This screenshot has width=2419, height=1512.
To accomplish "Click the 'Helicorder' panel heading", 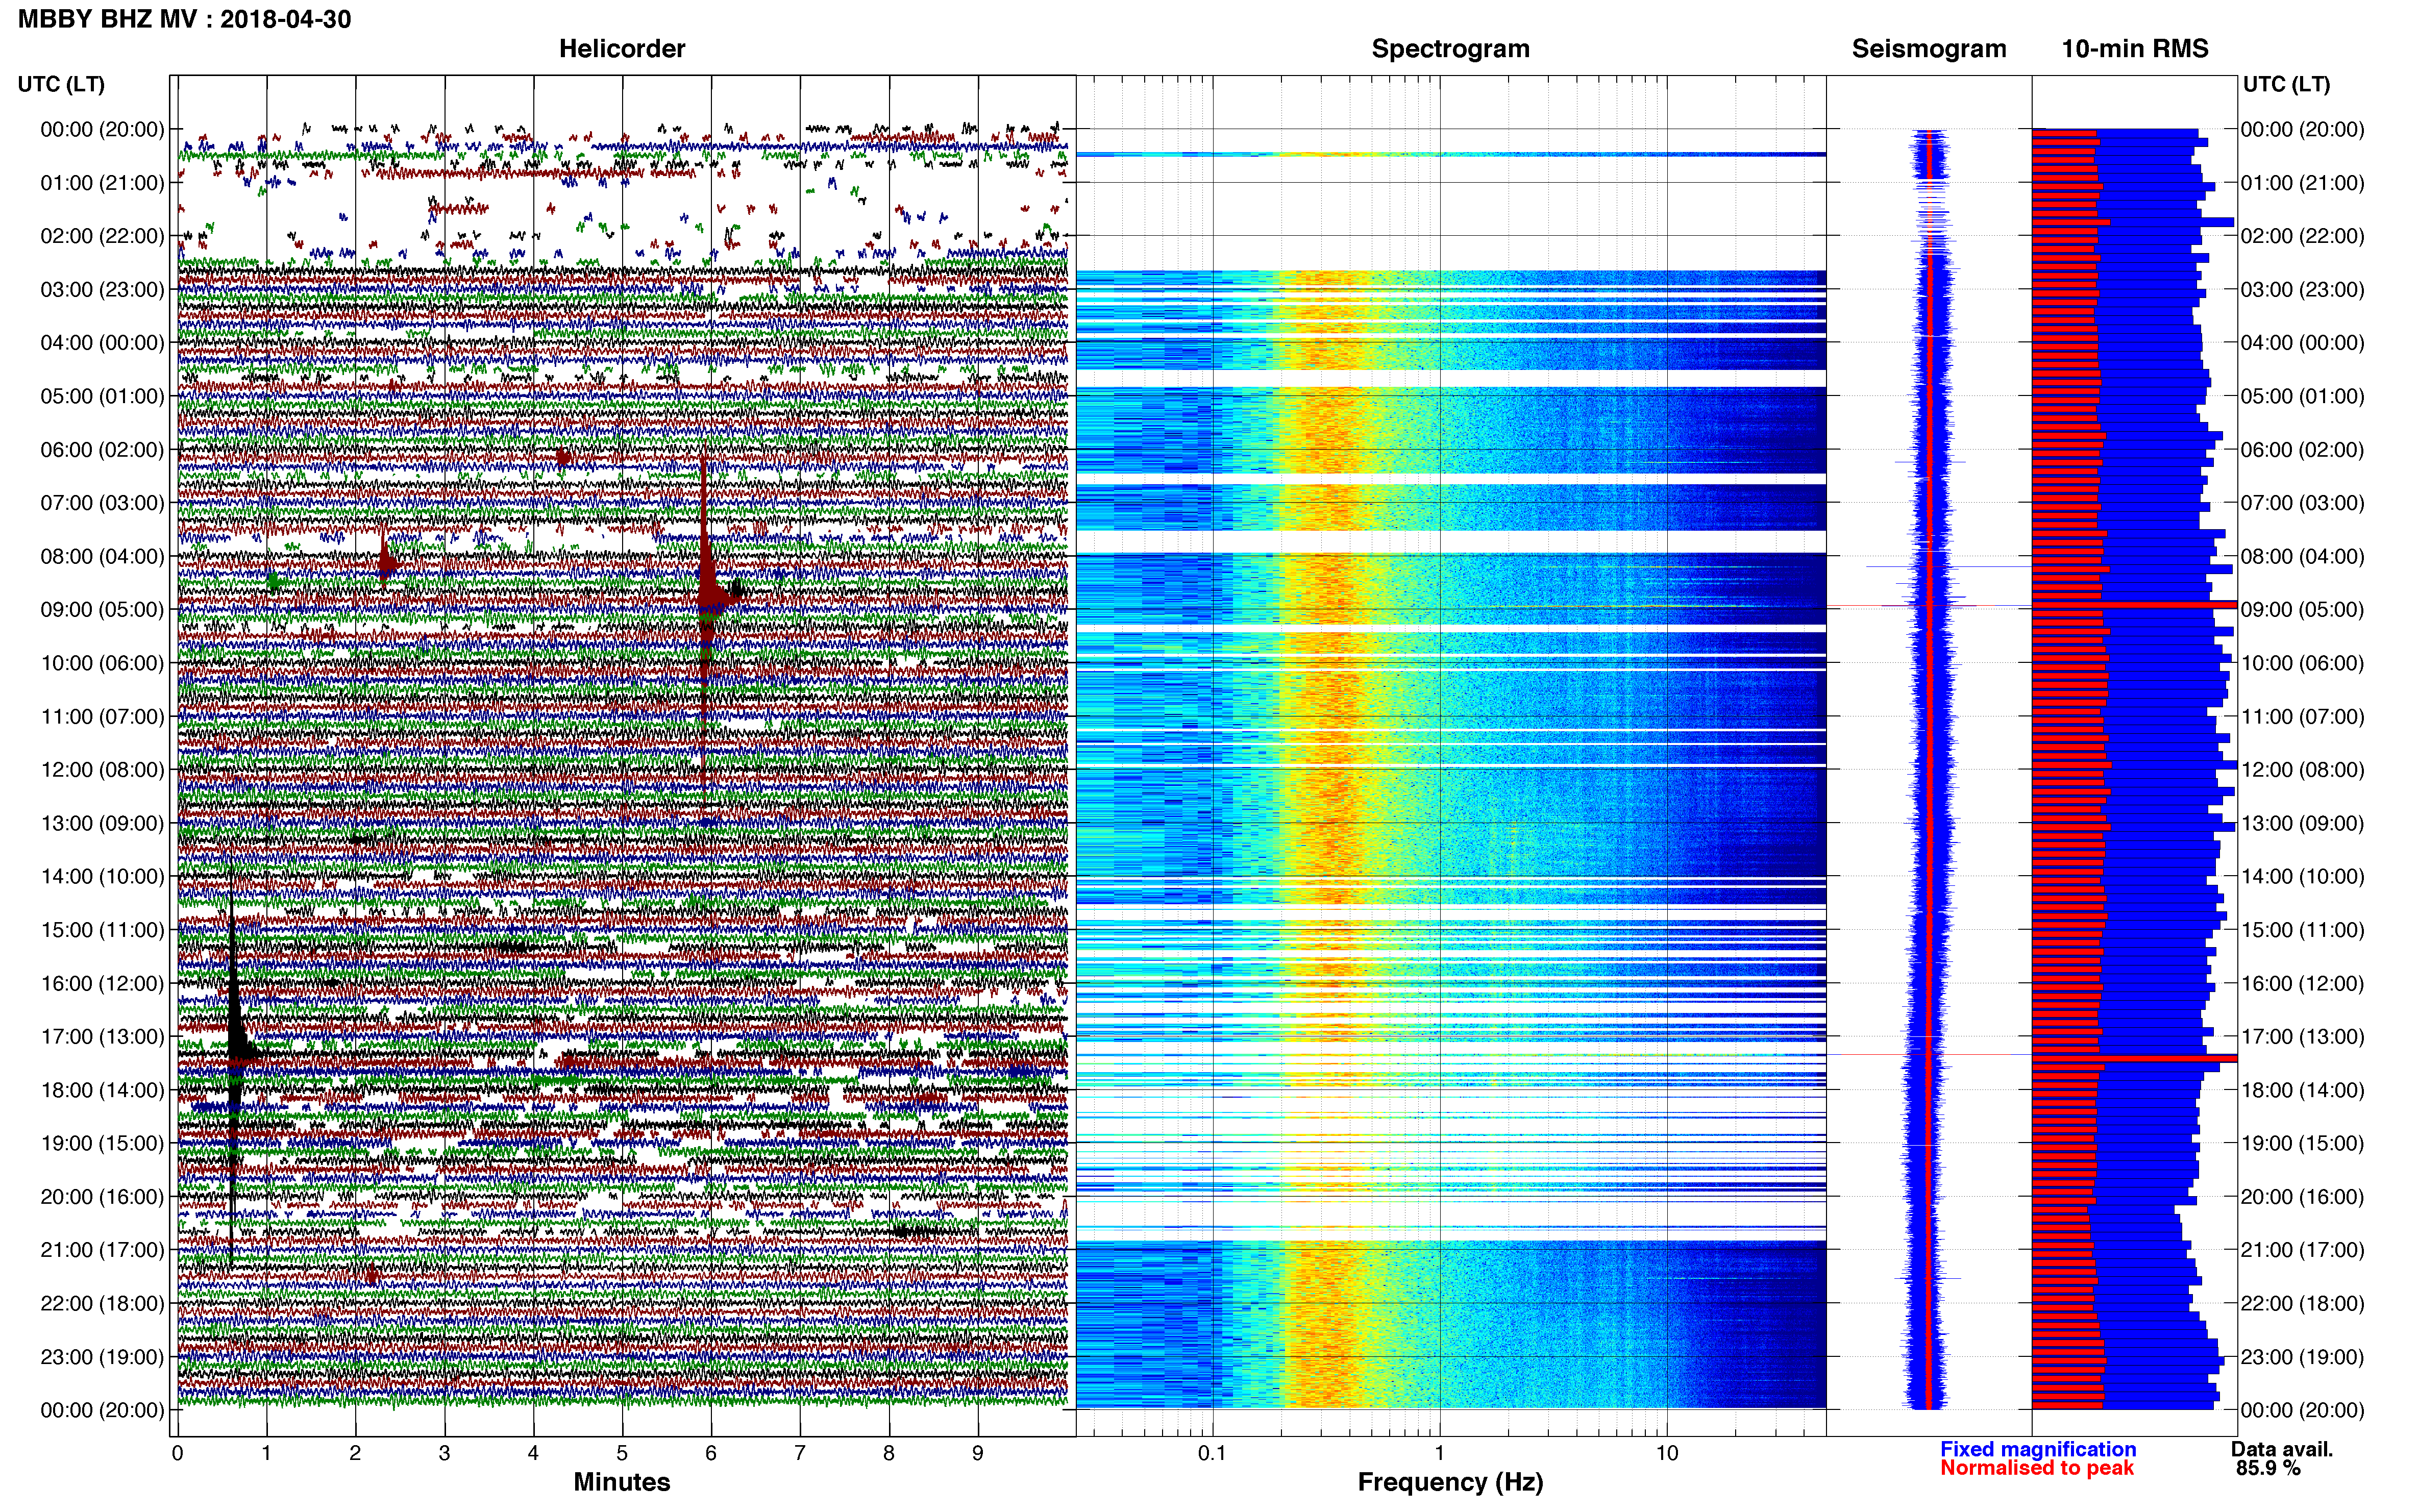I will pyautogui.click(x=622, y=49).
